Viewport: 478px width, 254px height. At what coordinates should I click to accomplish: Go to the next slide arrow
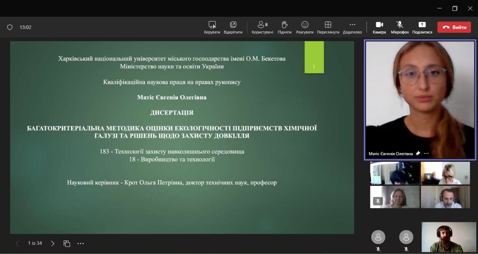[x=53, y=244]
